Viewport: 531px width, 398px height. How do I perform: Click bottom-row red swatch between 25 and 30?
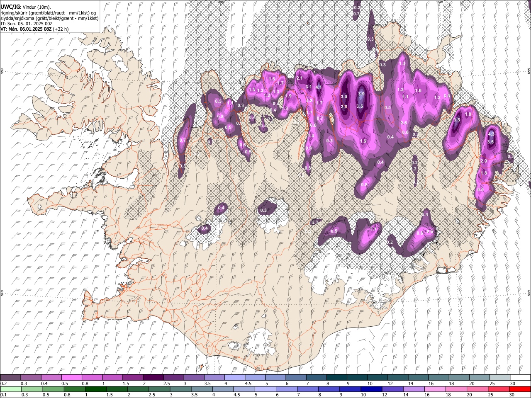pyautogui.click(x=499, y=389)
